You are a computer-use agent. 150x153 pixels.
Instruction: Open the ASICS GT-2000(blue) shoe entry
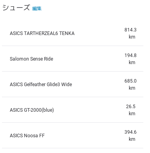pos(32,110)
